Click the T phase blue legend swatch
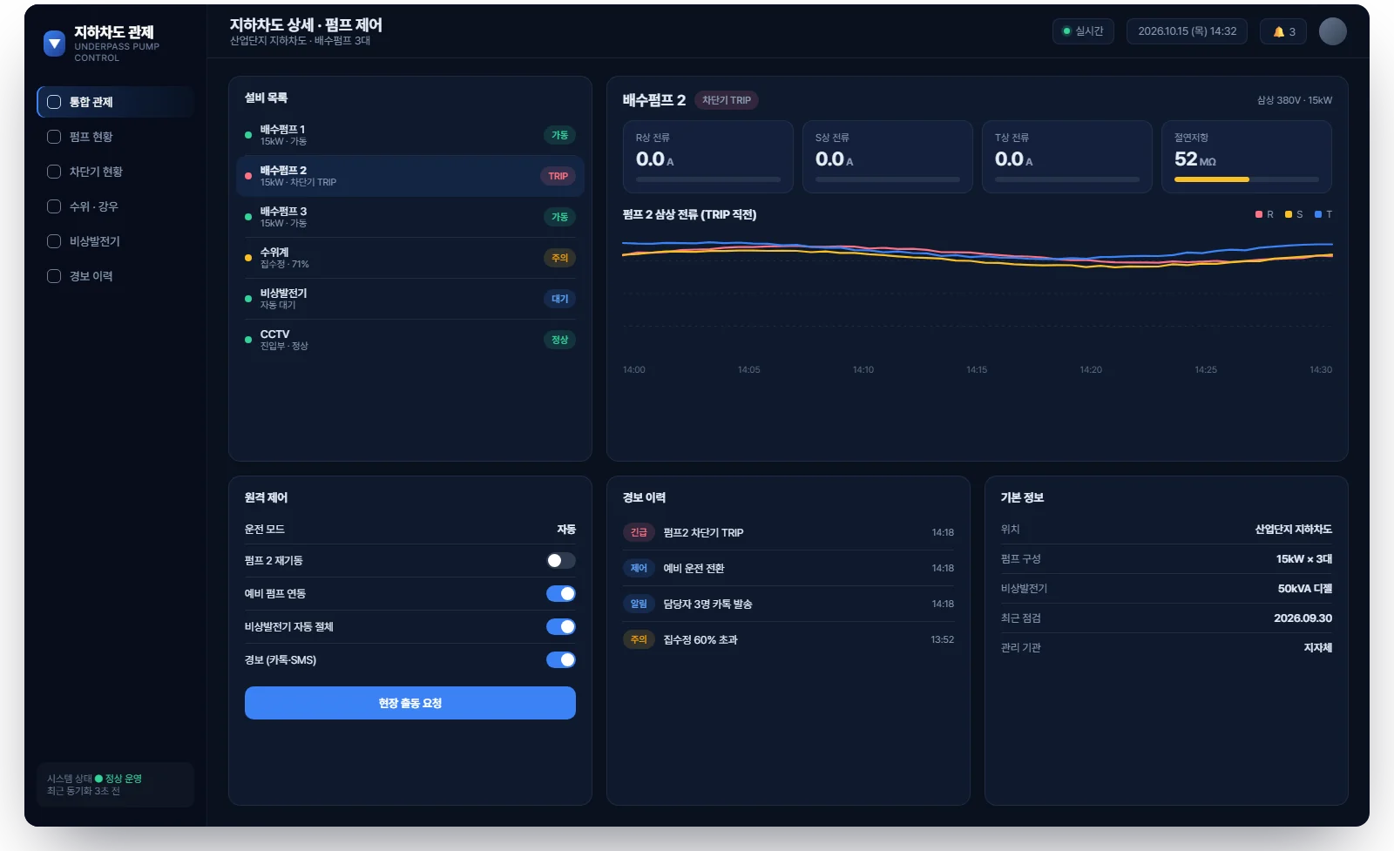 tap(1318, 214)
